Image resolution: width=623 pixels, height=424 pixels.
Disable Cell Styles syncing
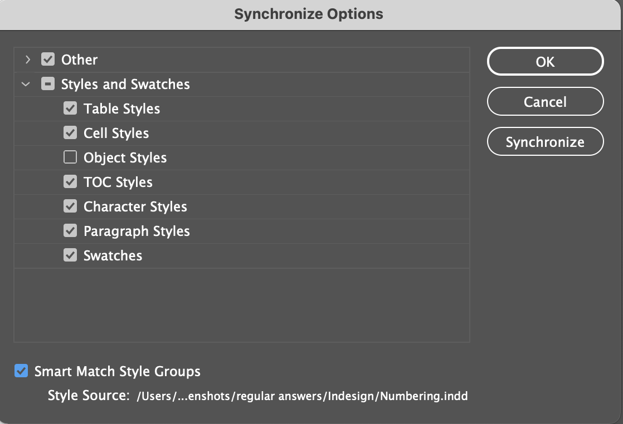pyautogui.click(x=70, y=133)
